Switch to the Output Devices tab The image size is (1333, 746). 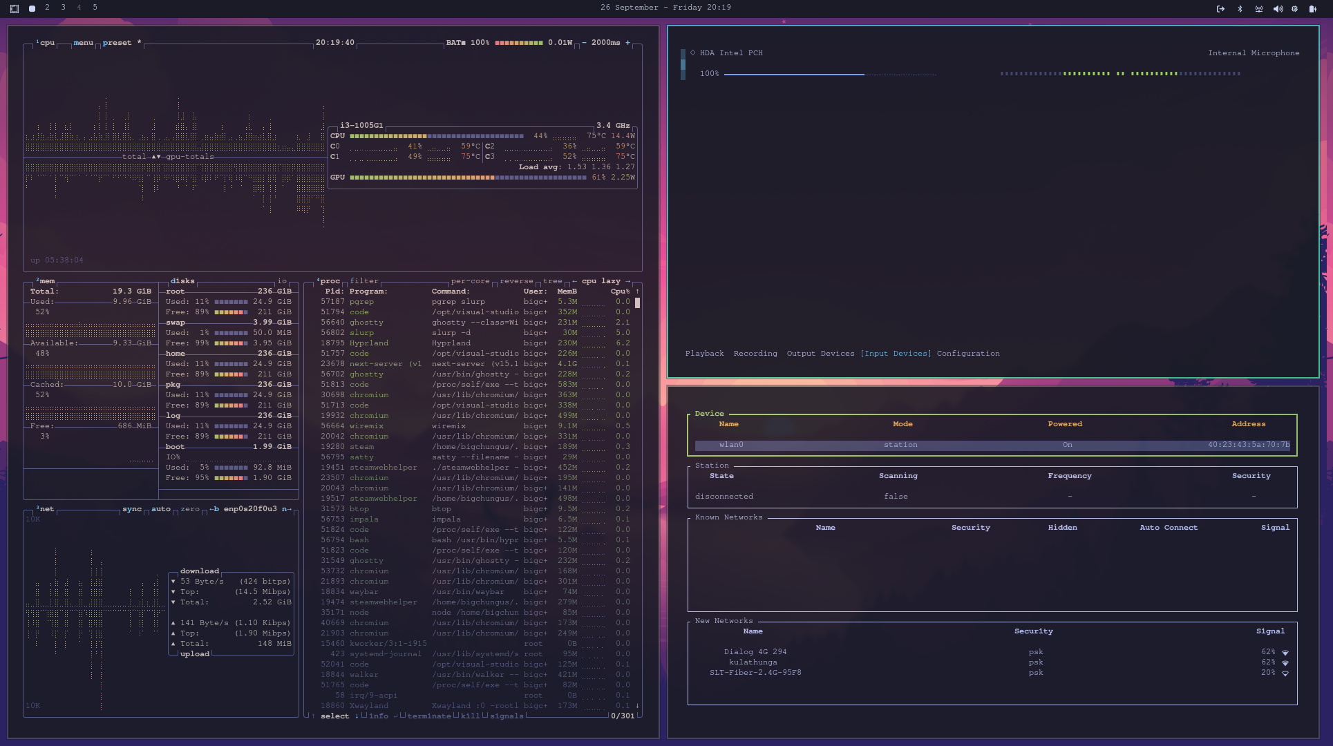pos(820,354)
